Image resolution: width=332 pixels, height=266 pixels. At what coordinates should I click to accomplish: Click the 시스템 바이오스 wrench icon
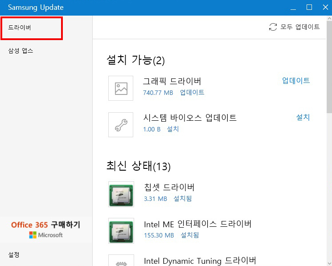tap(121, 125)
